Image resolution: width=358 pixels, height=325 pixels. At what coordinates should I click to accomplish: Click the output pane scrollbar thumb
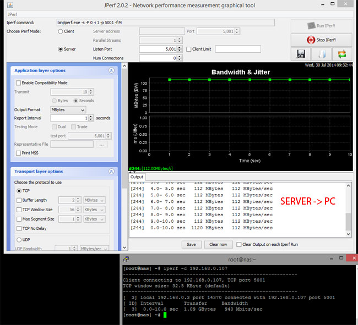point(348,222)
